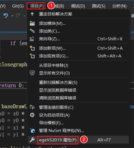This screenshot has height=148, width=134.
Task: Expand the redo history dropdown arrow
Action: (24, 16)
